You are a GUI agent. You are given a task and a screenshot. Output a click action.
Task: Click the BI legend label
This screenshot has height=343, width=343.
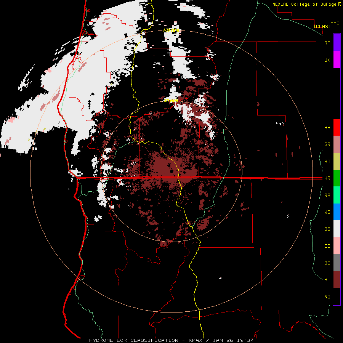coord(327,280)
